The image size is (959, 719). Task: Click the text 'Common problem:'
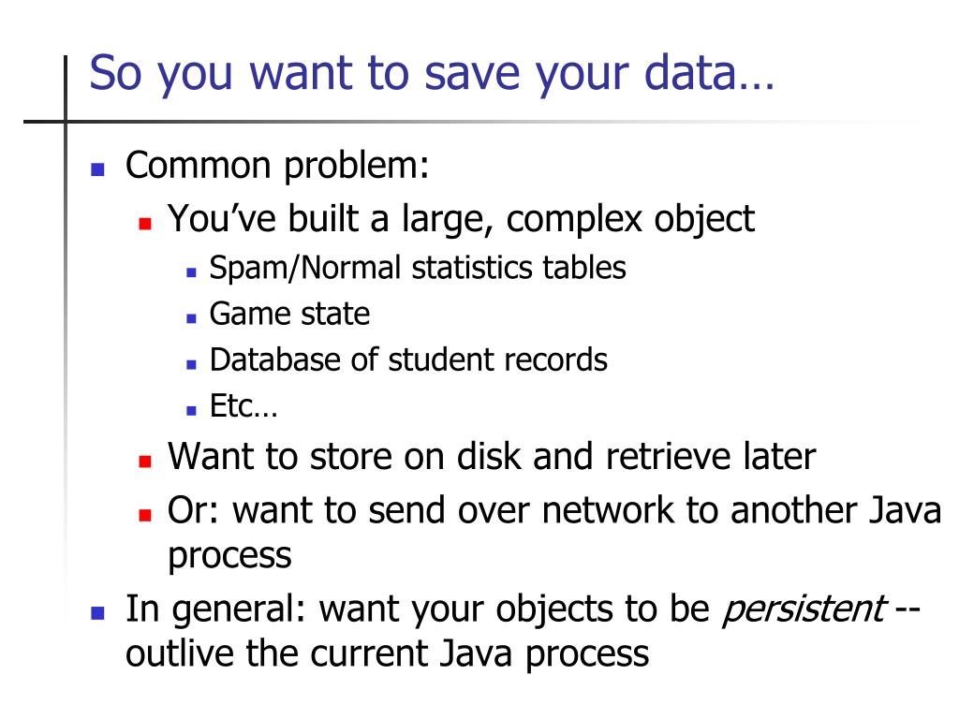[x=277, y=167]
